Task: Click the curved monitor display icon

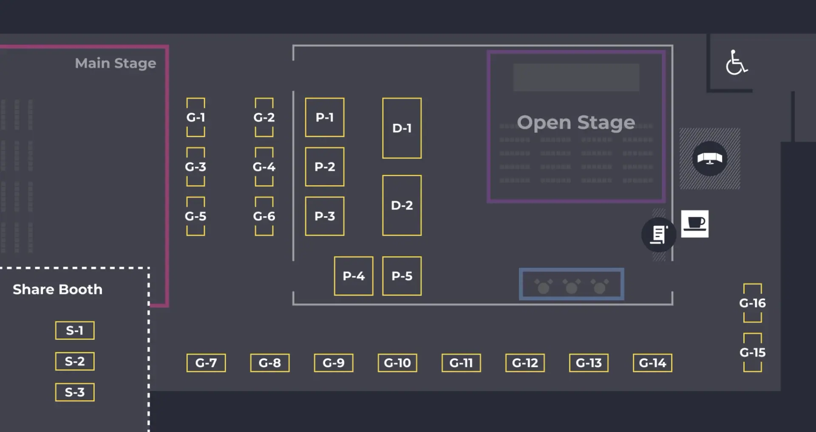Action: 710,158
